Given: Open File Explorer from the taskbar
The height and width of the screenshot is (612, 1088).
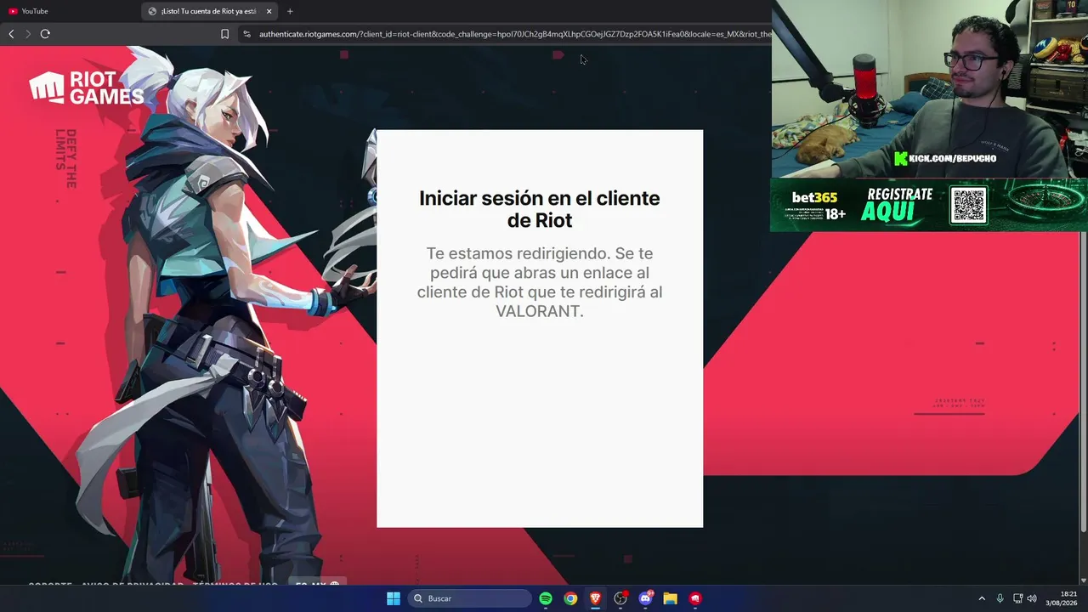Looking at the screenshot, I should (670, 598).
